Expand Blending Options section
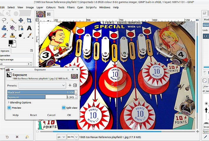The height and width of the screenshot is (141, 209). (x=19, y=103)
